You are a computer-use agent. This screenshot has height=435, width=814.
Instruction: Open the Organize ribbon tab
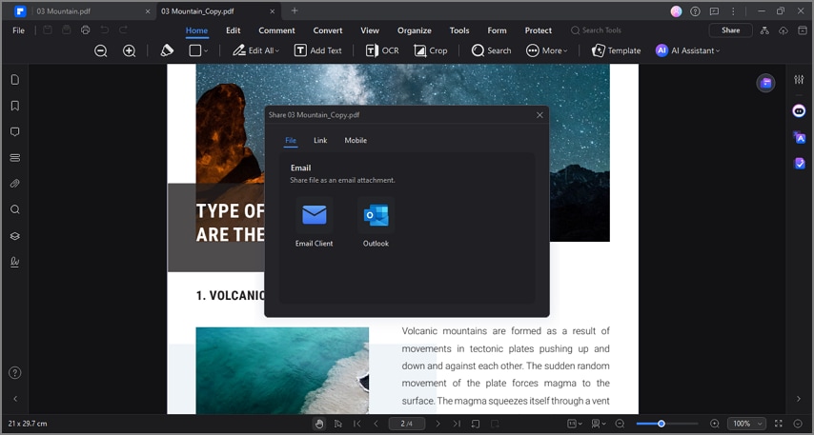click(415, 30)
